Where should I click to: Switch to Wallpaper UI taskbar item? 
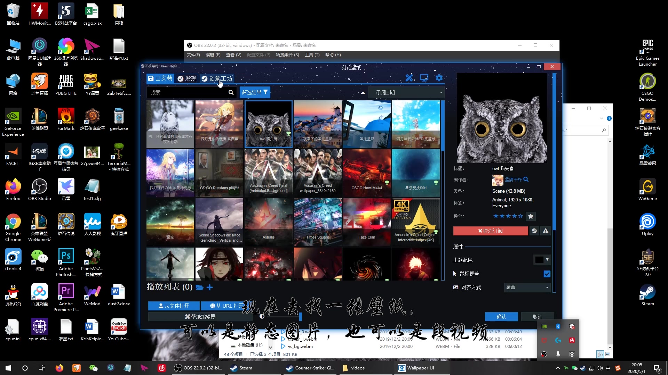(x=421, y=368)
